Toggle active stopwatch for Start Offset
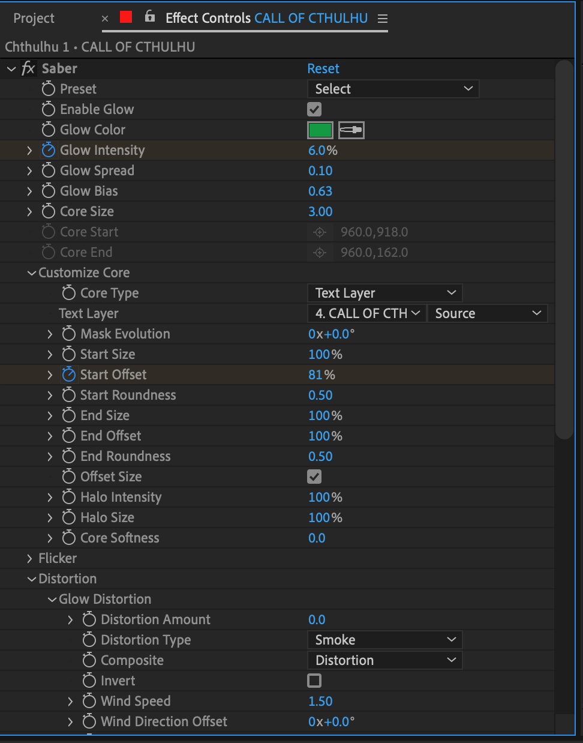Viewport: 583px width, 743px height. pos(69,375)
